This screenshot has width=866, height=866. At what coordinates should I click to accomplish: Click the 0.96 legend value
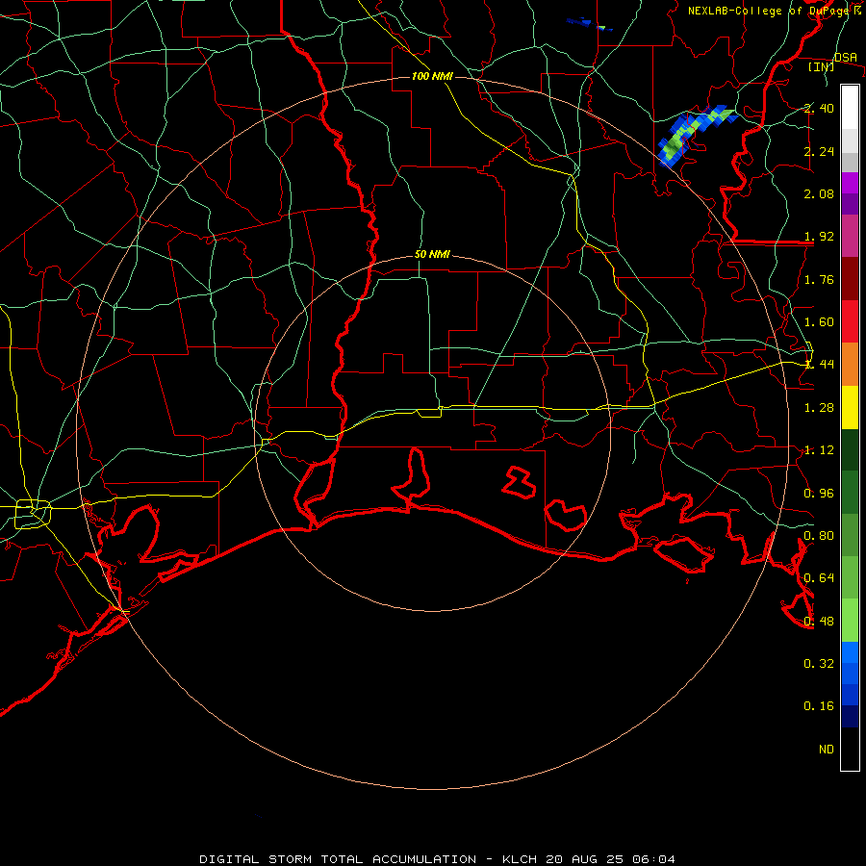tap(819, 494)
